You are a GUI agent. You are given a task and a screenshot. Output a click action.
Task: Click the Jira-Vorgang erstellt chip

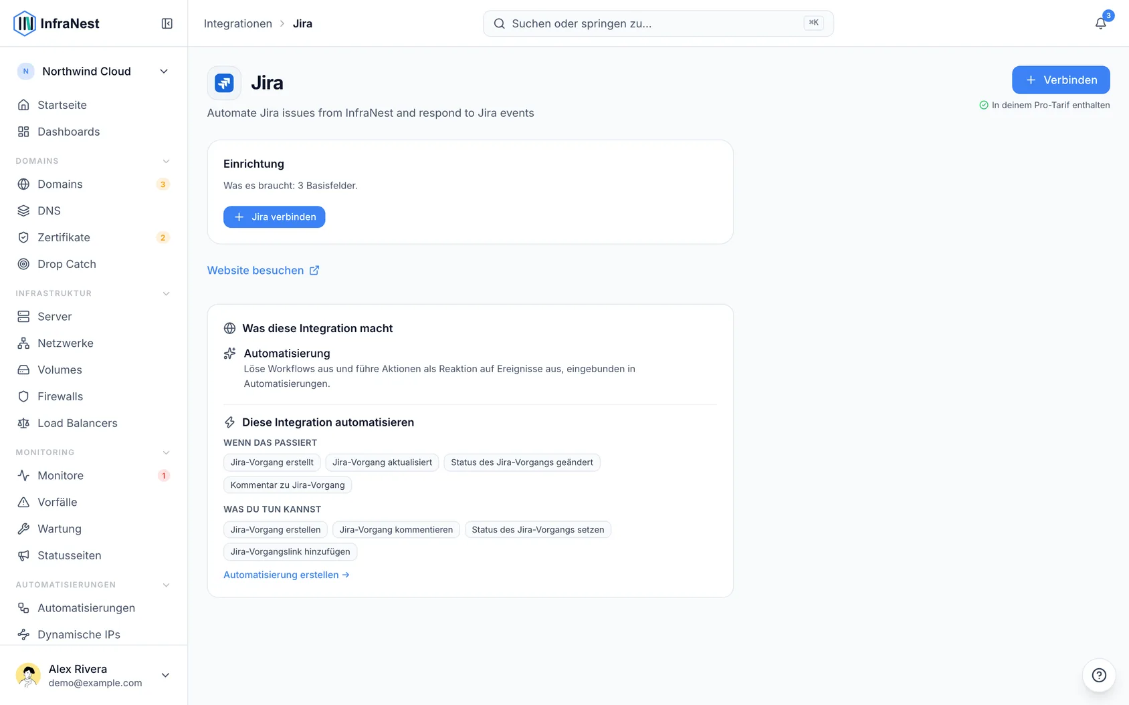click(272, 462)
